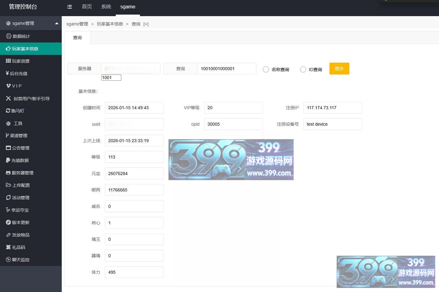Click the 封禁用户/新手引导 X icon
This screenshot has height=292, width=439.
8,98
